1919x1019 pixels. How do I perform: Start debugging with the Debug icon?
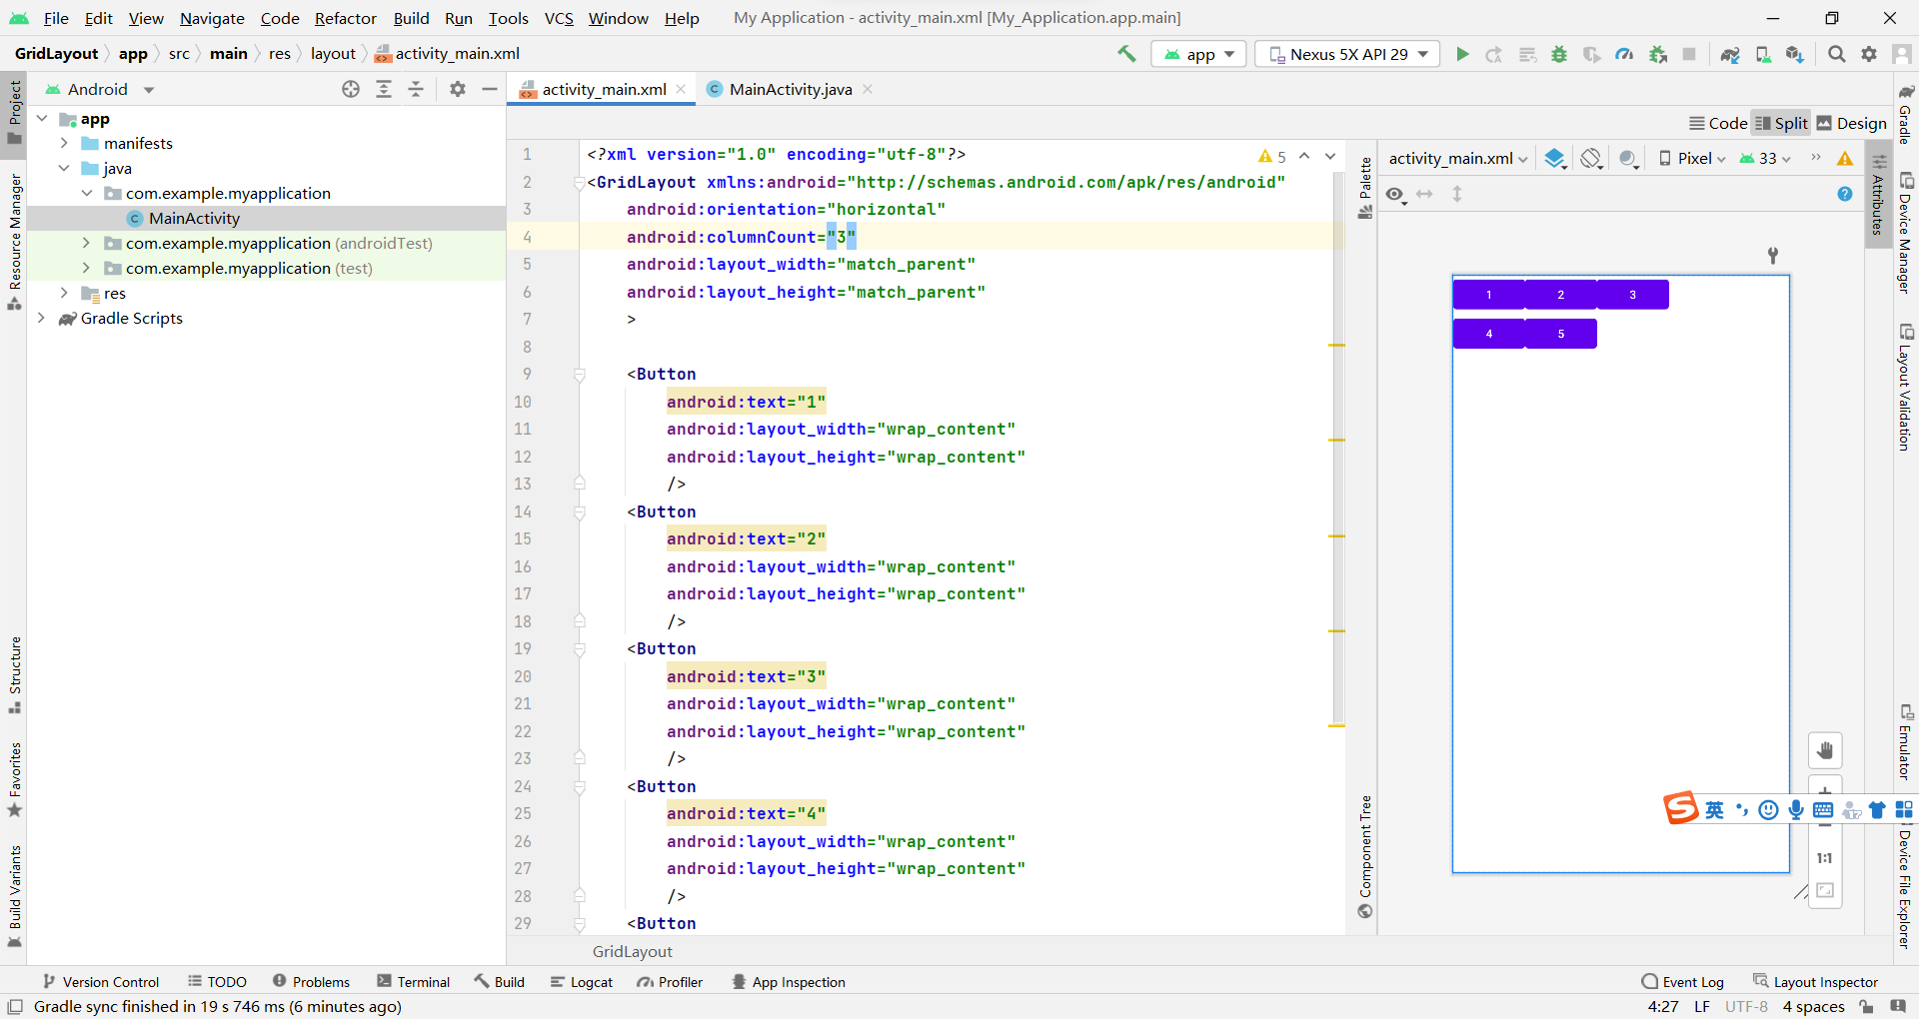click(1559, 54)
